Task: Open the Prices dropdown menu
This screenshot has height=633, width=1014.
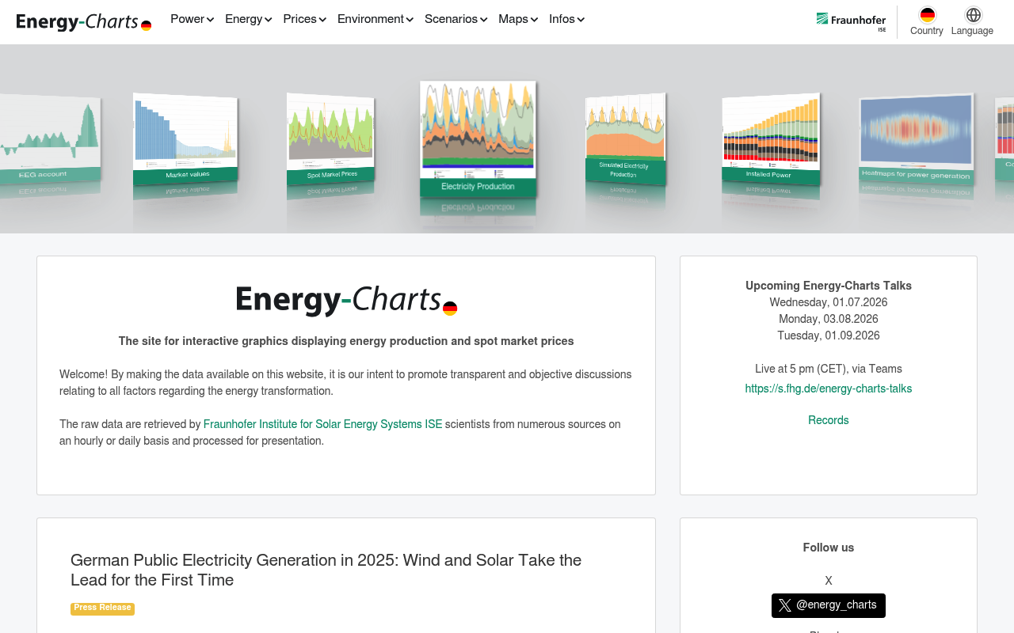Action: [304, 19]
